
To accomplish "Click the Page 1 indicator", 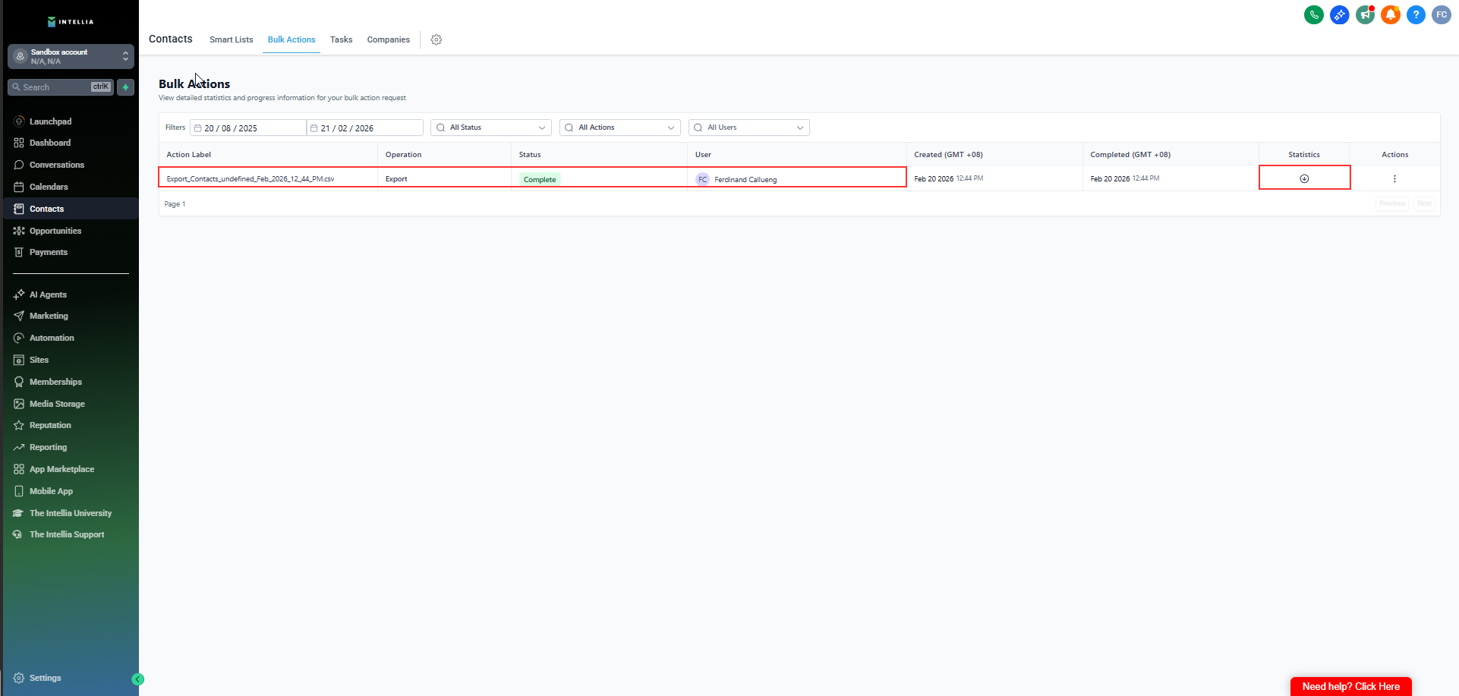I will coord(175,204).
